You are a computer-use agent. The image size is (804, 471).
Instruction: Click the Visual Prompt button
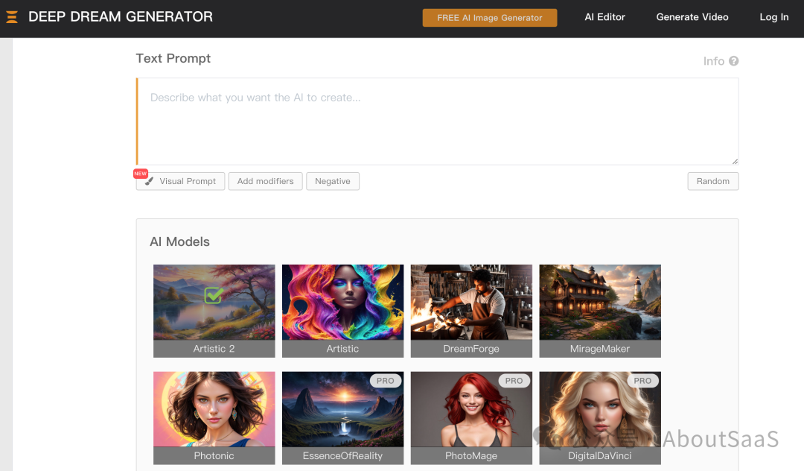pos(180,181)
